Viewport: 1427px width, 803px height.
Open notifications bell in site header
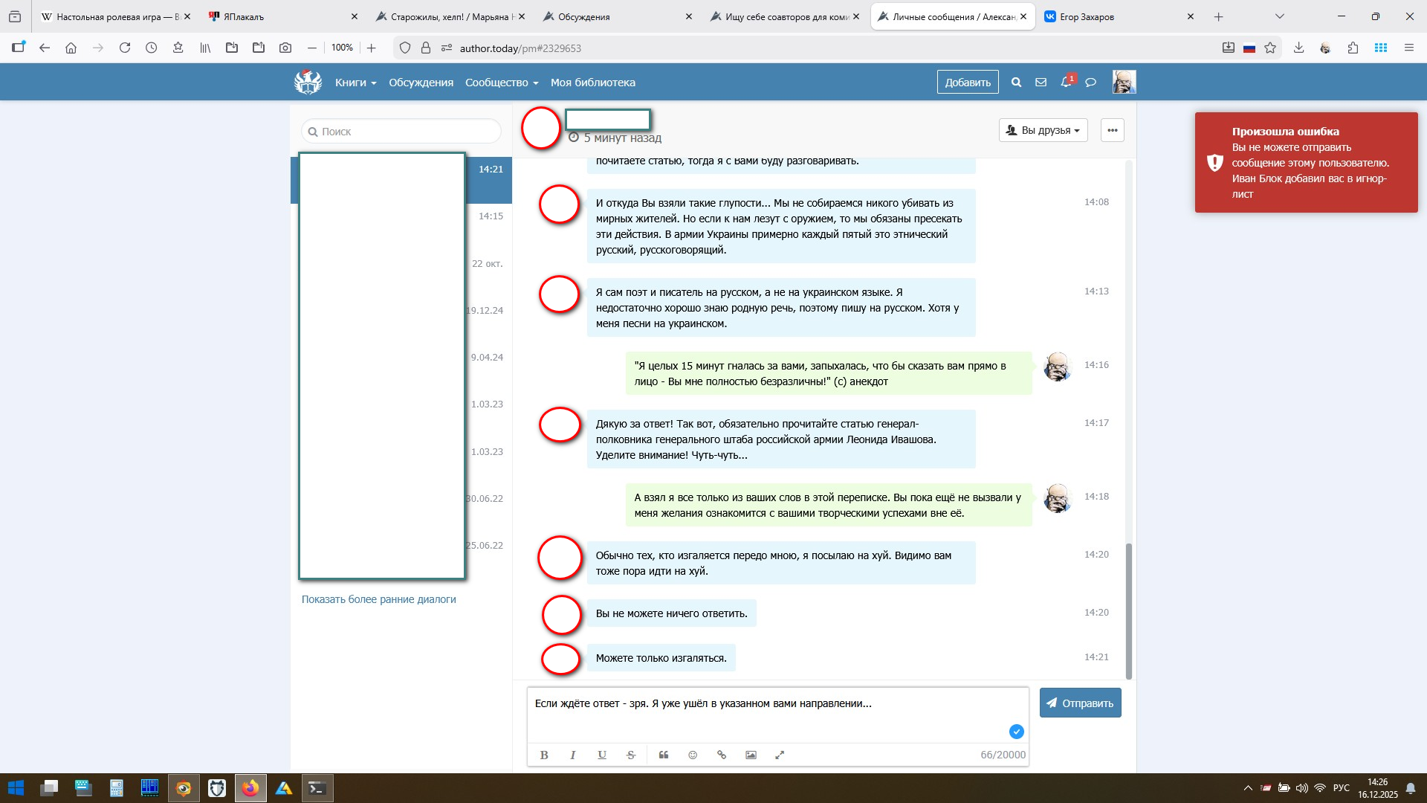tap(1066, 83)
